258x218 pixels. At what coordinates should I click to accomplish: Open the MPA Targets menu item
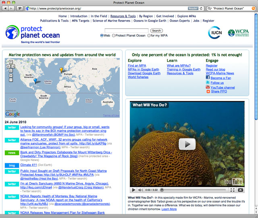click(81, 21)
